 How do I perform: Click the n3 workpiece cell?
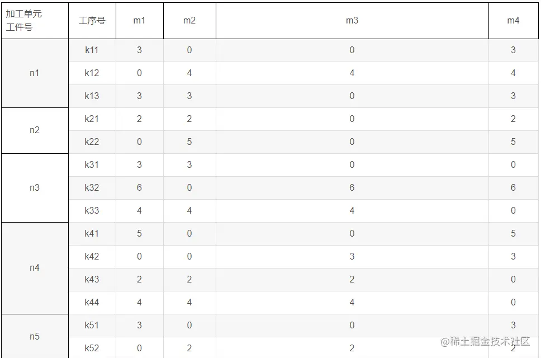tap(35, 188)
